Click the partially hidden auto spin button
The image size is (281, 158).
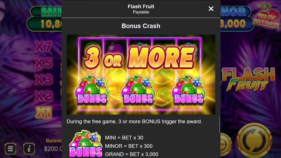point(226,144)
